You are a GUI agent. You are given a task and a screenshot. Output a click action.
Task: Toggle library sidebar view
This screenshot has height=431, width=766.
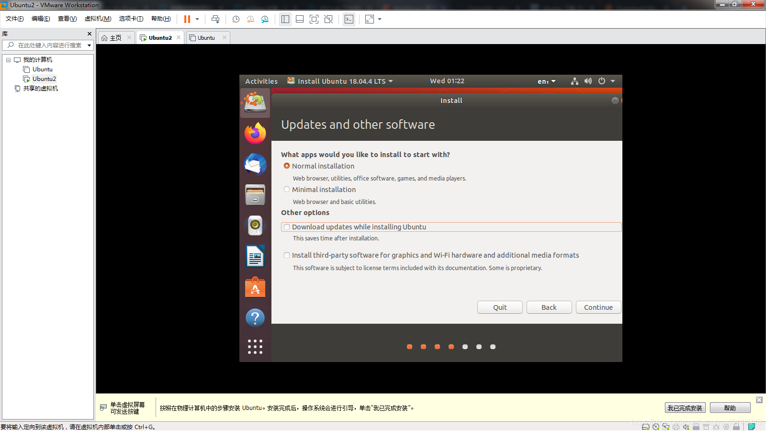[x=285, y=19]
